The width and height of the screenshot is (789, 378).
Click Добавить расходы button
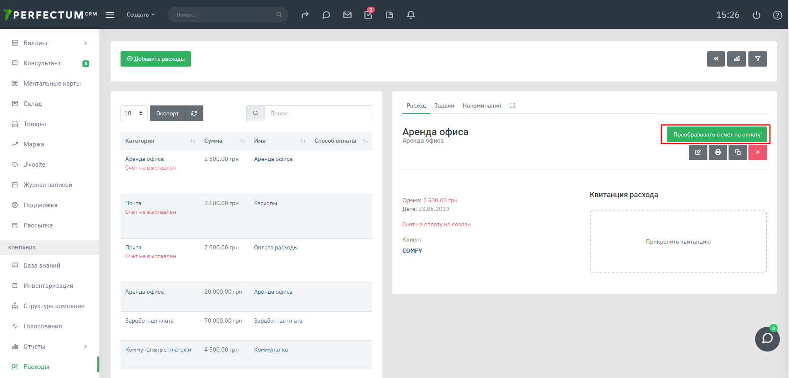pyautogui.click(x=156, y=59)
